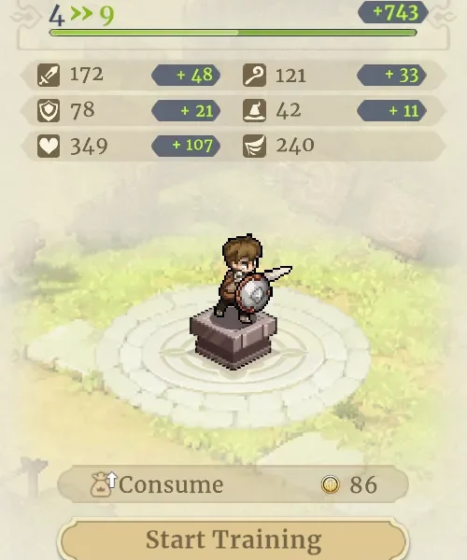Screen dimensions: 467x560
Task: Click the magic staff stat icon
Action: click(x=254, y=75)
